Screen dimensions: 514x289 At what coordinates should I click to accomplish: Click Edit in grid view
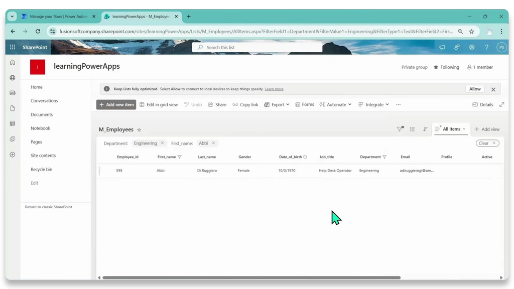[x=159, y=104]
